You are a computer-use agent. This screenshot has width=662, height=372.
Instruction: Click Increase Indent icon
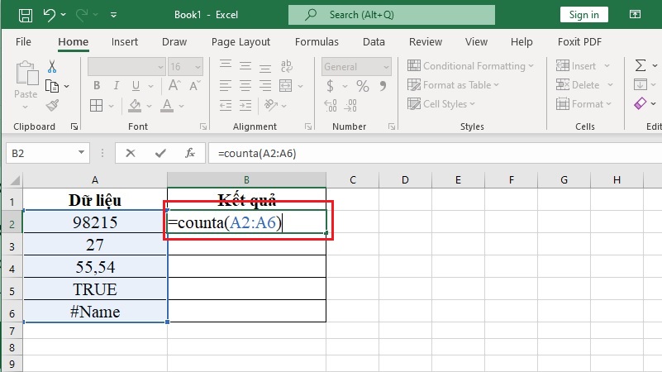coord(245,105)
